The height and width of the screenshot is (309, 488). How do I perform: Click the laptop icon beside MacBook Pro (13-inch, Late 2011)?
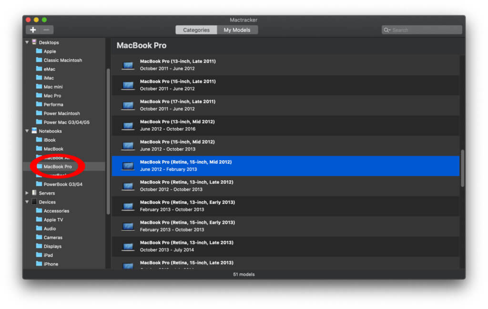(127, 65)
